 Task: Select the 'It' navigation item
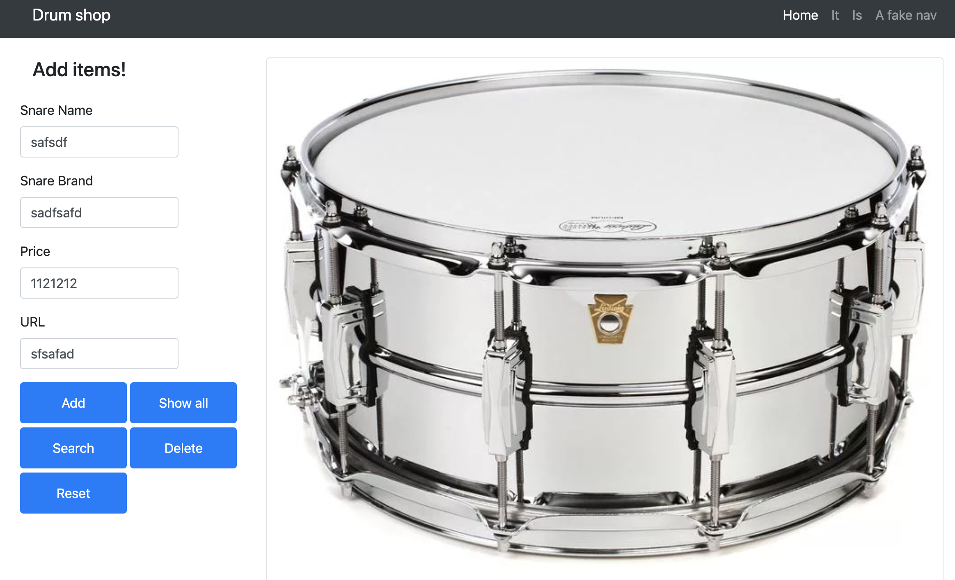pyautogui.click(x=835, y=15)
